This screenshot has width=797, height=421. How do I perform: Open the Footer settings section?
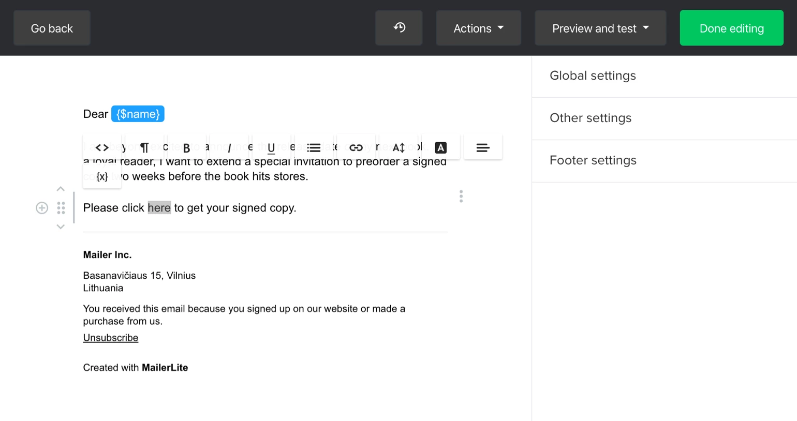click(x=593, y=160)
